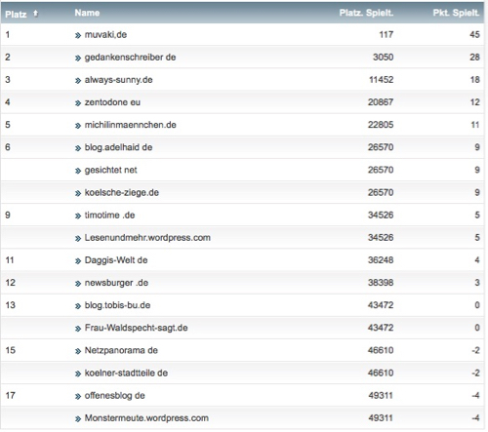Click the chevron icon before Daggis-Welt de
The width and height of the screenshot is (488, 432).
78,261
